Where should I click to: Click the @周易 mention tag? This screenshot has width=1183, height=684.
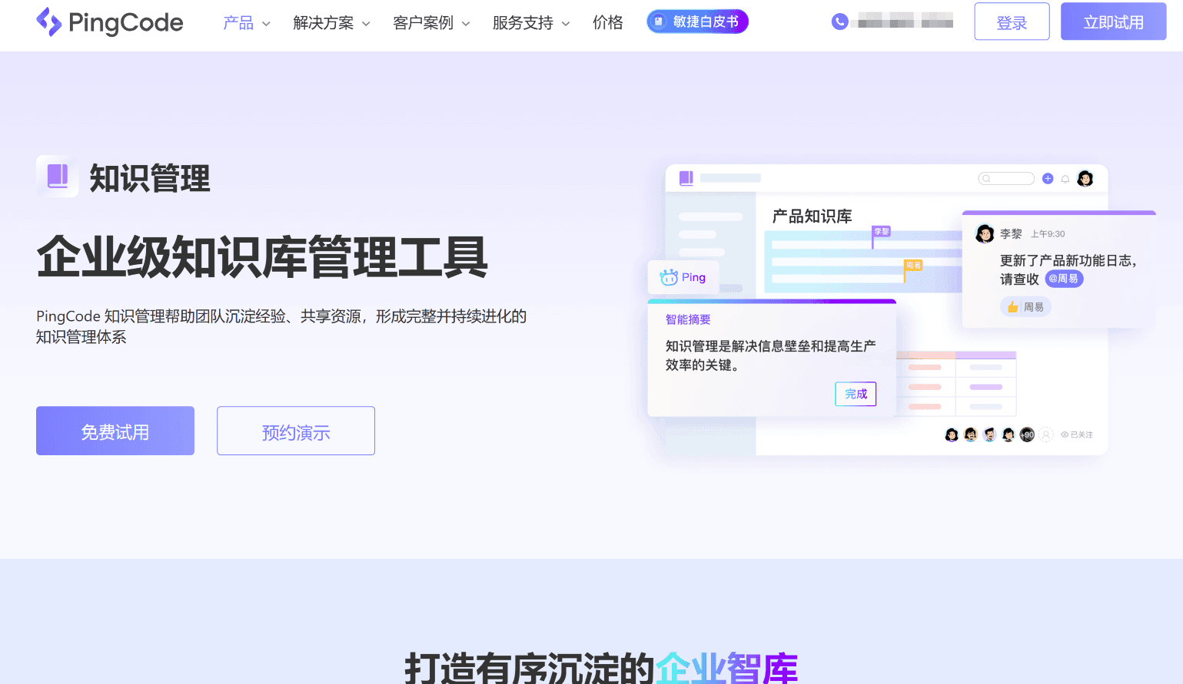coord(1064,279)
